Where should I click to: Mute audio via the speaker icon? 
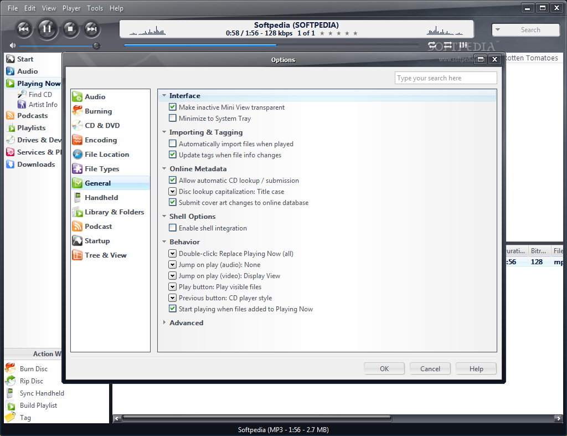click(x=13, y=45)
